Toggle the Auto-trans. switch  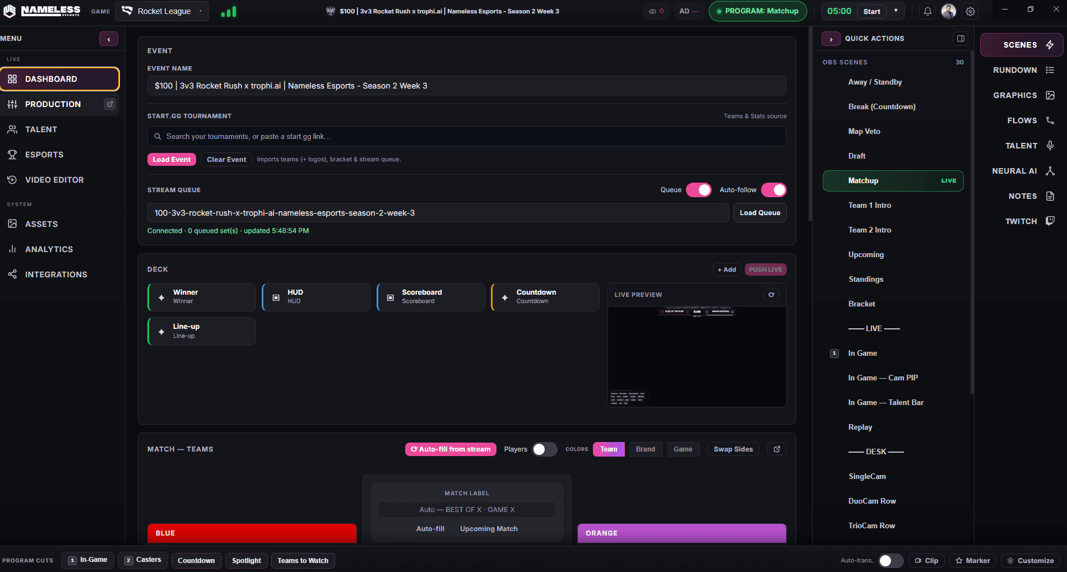pyautogui.click(x=890, y=561)
